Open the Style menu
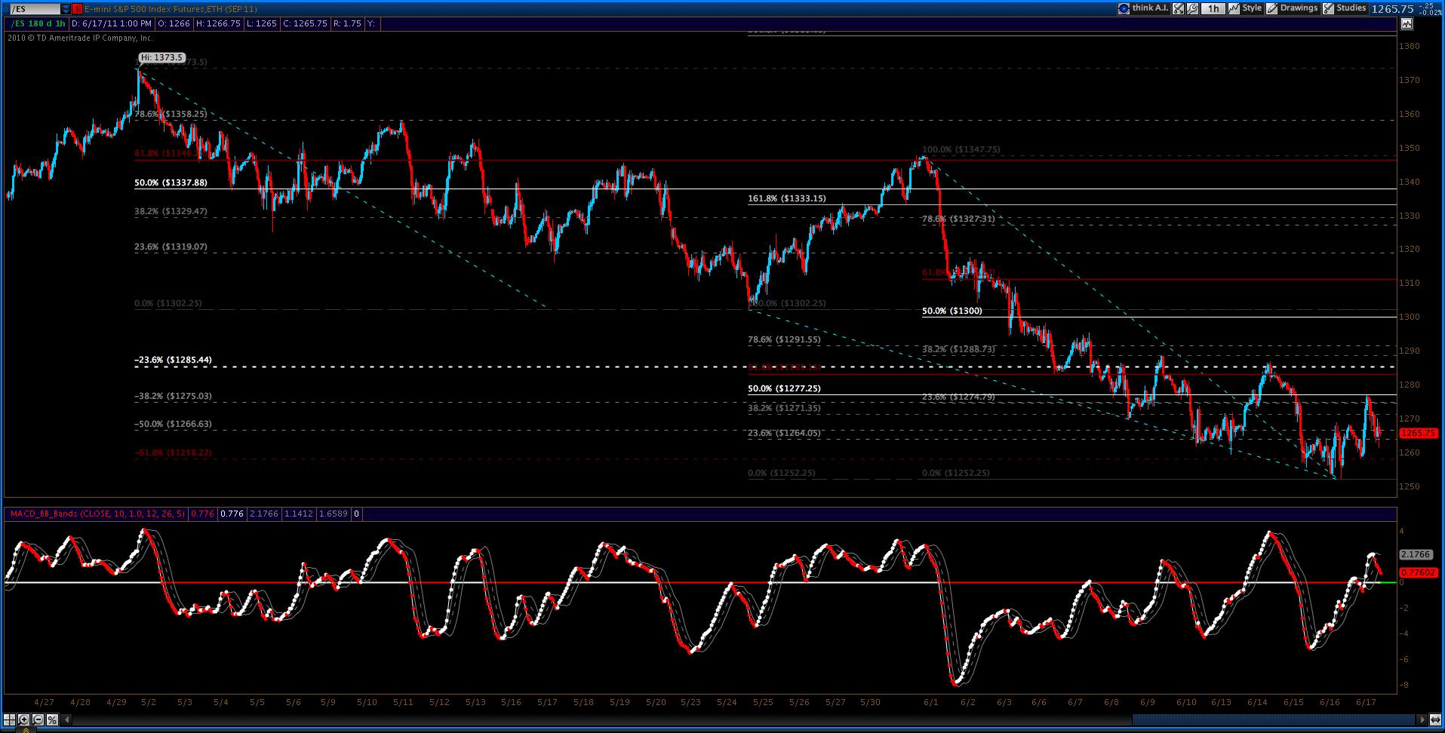The image size is (1445, 733). click(x=1252, y=8)
